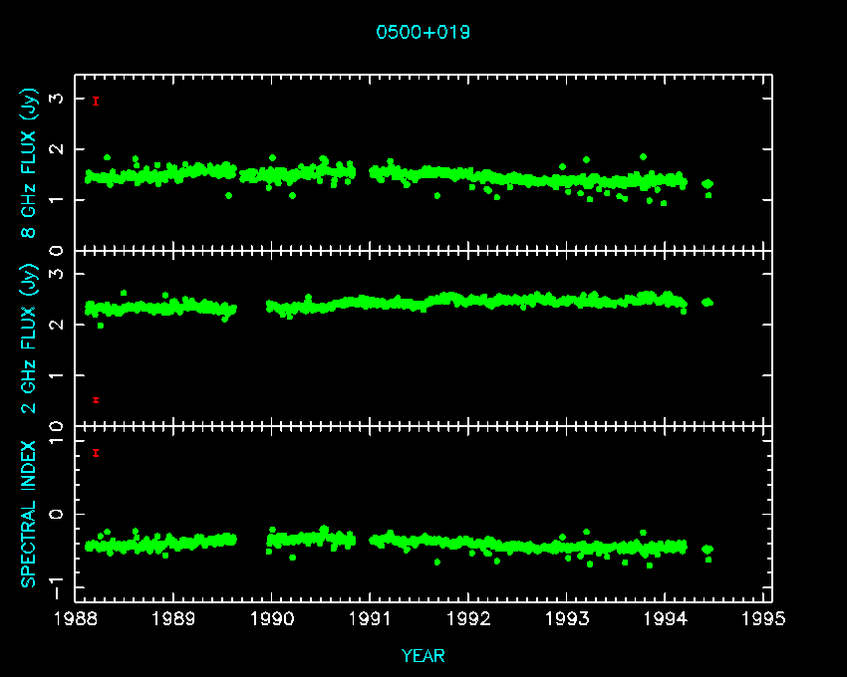847x677 pixels.
Task: Click the red error bar in spectral index panel
Action: [96, 453]
